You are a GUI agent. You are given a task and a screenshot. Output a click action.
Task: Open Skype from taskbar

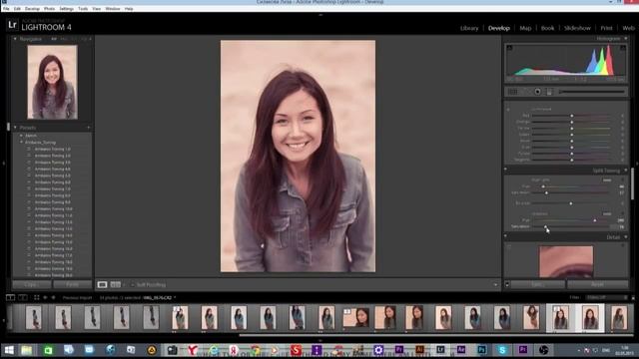pos(502,350)
